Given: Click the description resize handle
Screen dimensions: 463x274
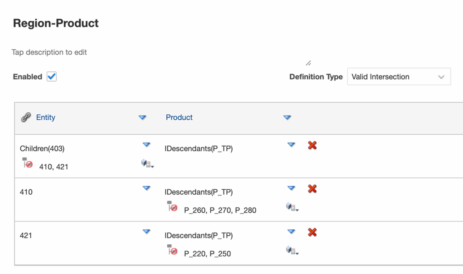Looking at the screenshot, I should [308, 63].
